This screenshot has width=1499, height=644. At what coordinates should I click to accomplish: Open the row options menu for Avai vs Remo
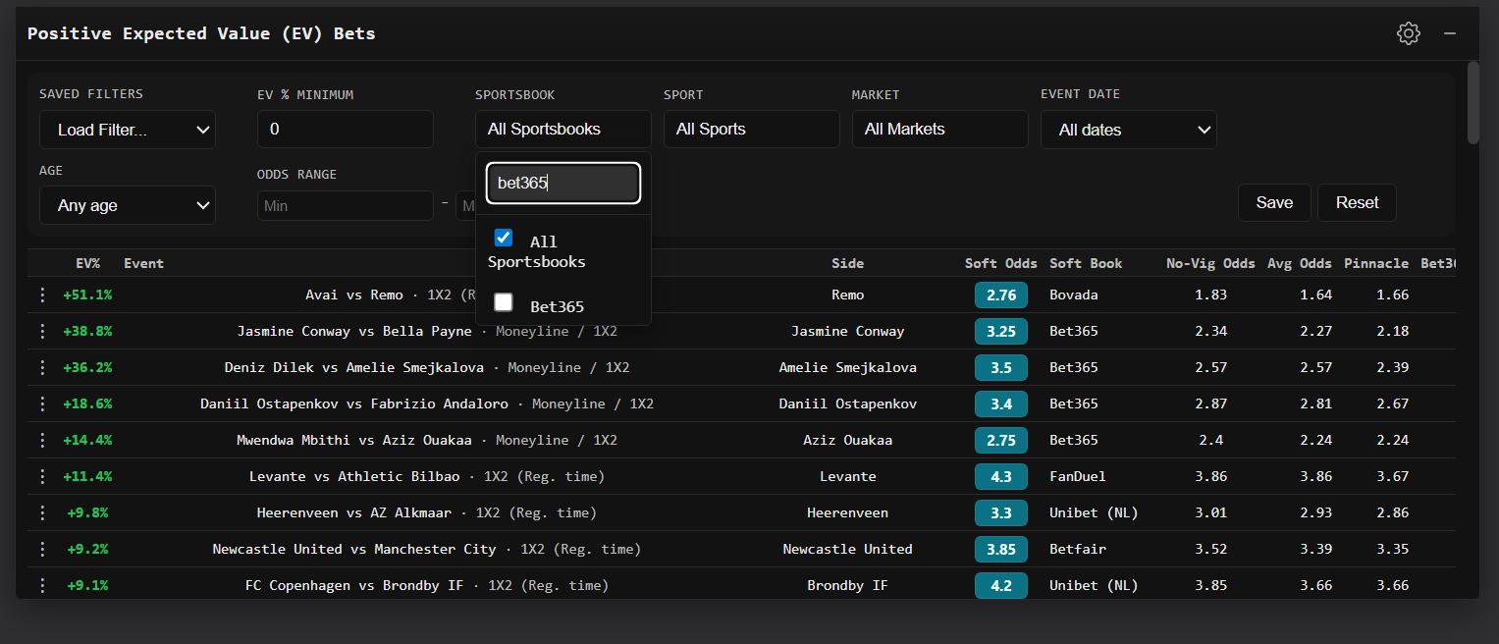pyautogui.click(x=40, y=295)
